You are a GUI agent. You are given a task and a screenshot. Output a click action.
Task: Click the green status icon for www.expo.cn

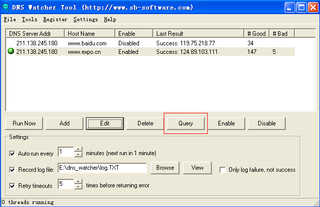tap(11, 51)
